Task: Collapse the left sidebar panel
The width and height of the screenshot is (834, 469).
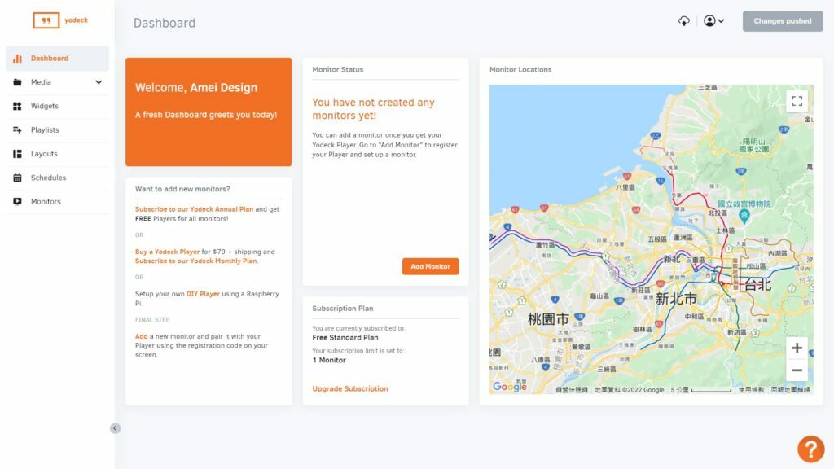Action: click(115, 428)
